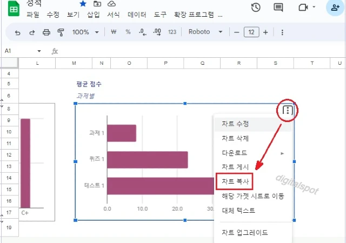Select column R header
The width and height of the screenshot is (346, 243).
(x=238, y=63)
